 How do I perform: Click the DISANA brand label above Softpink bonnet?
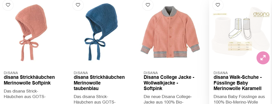coord(11,73)
